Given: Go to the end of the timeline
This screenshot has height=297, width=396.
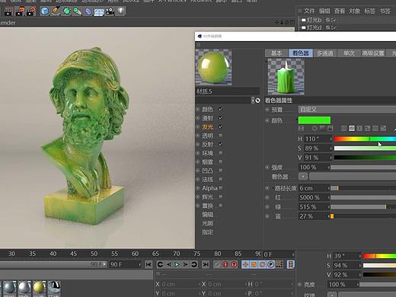Looking at the screenshot, I should tap(206, 264).
